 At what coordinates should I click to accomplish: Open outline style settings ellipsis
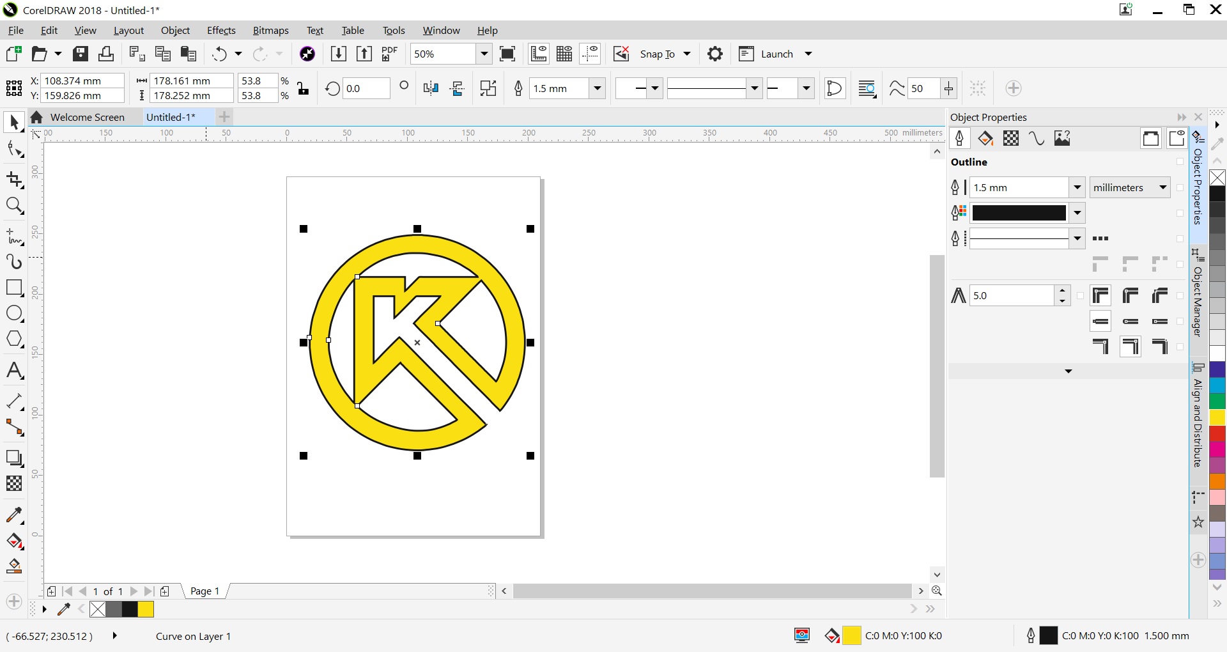(x=1100, y=238)
